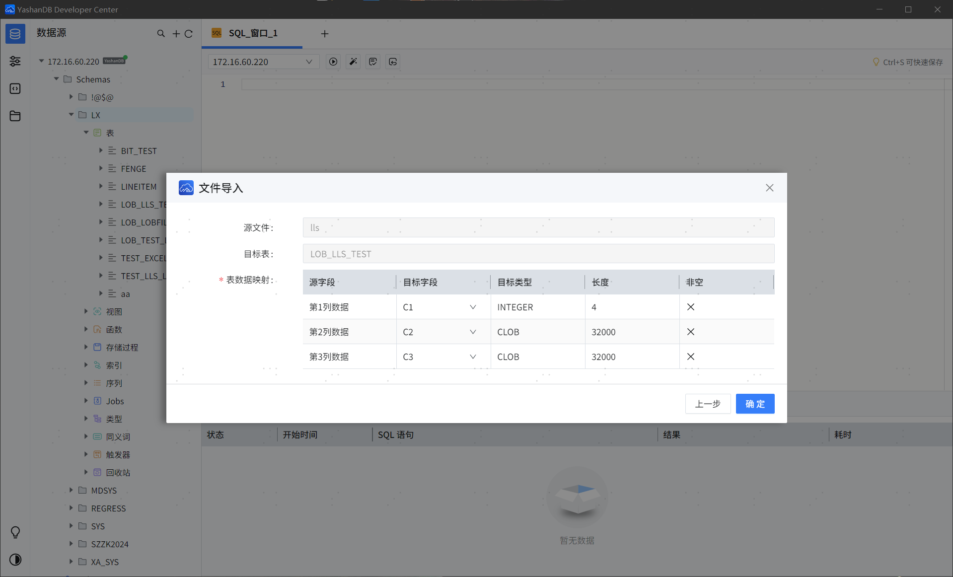Click the 确定 button to confirm import

tap(754, 404)
